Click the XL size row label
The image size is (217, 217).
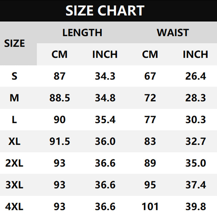point(14,141)
